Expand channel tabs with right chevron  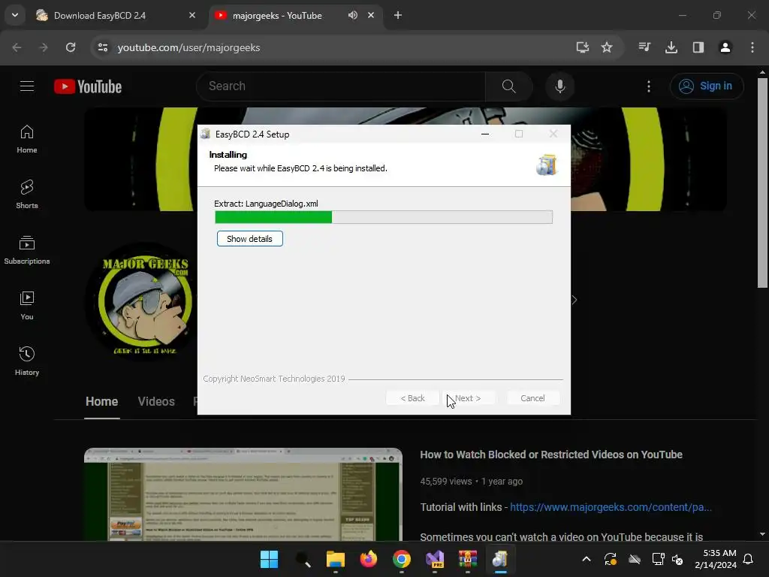(x=574, y=300)
